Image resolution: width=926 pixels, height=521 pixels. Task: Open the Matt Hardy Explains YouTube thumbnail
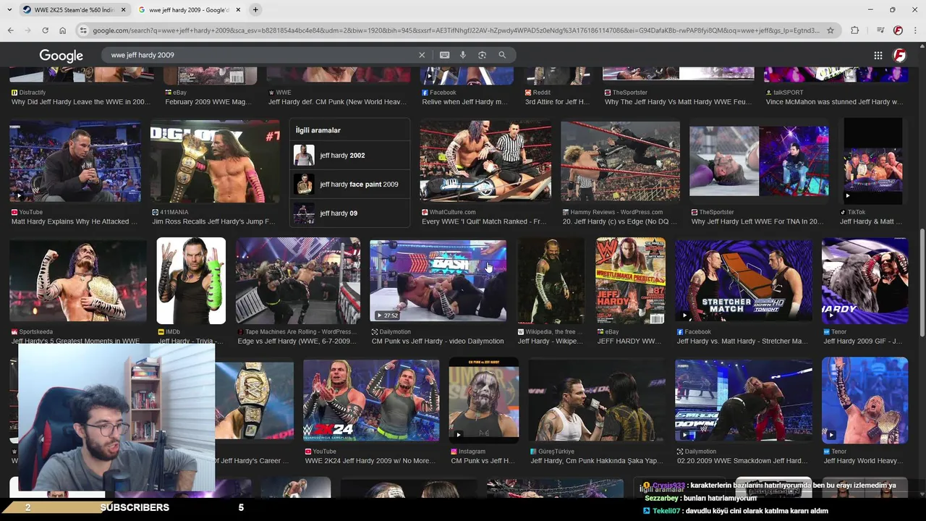click(75, 161)
